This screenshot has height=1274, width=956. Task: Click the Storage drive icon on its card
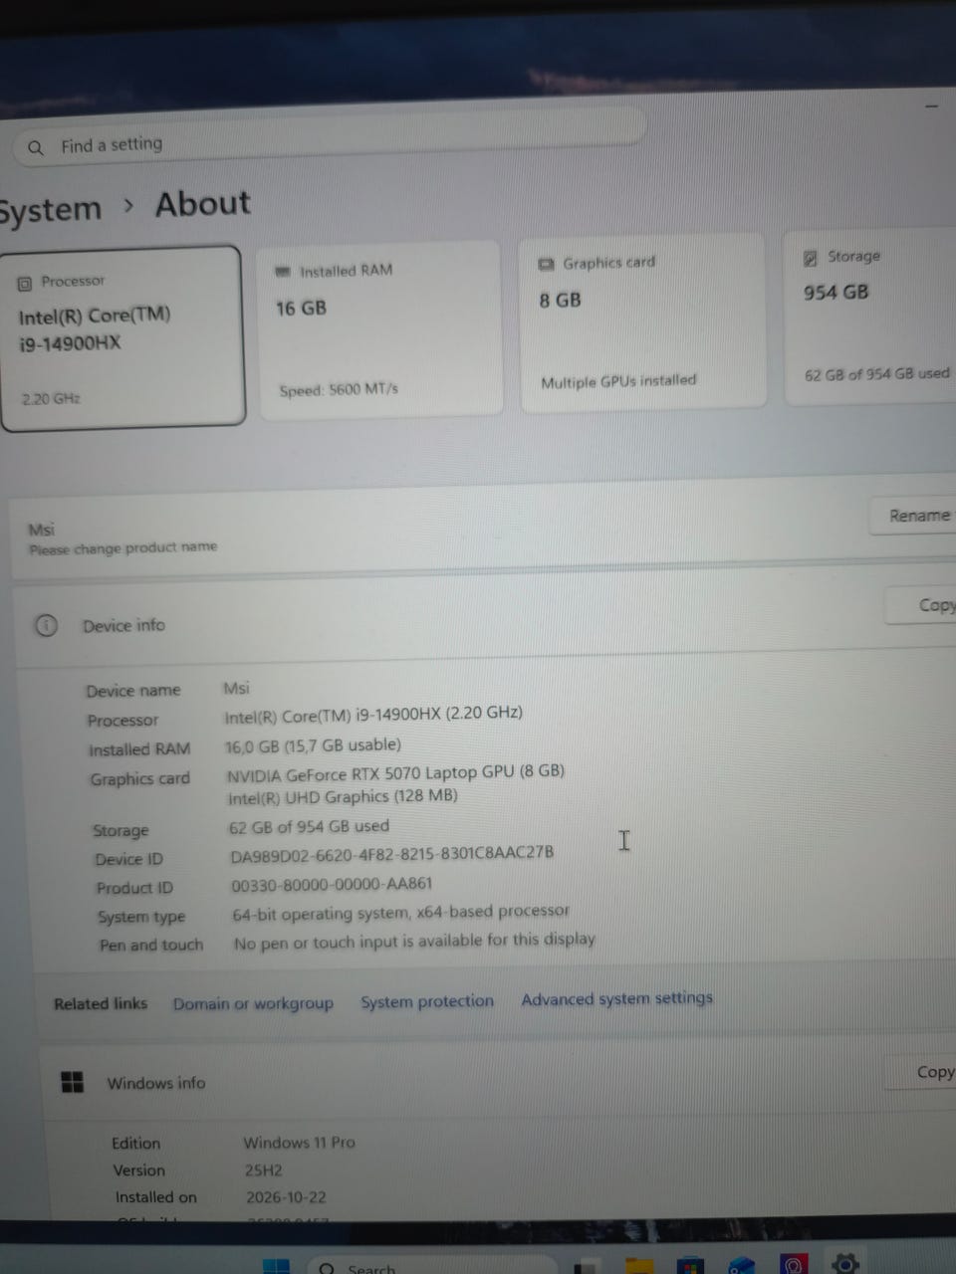pos(811,258)
